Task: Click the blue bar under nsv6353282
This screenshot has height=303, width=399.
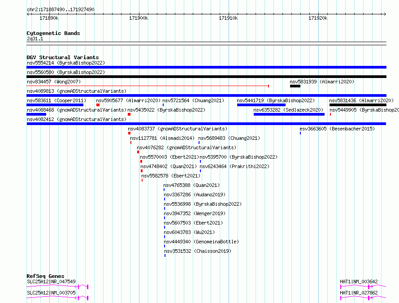Action: point(289,114)
